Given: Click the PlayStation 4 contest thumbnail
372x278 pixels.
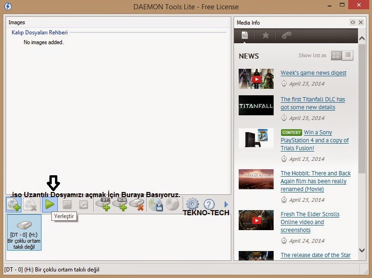Looking at the screenshot, I should coord(256,139).
